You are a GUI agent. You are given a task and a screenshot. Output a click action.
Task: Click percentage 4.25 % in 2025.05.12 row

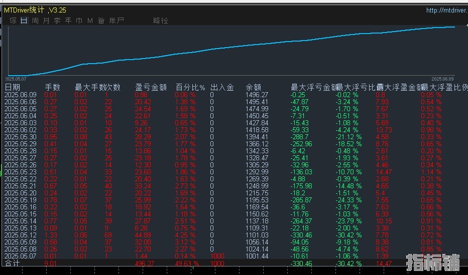(x=185, y=235)
